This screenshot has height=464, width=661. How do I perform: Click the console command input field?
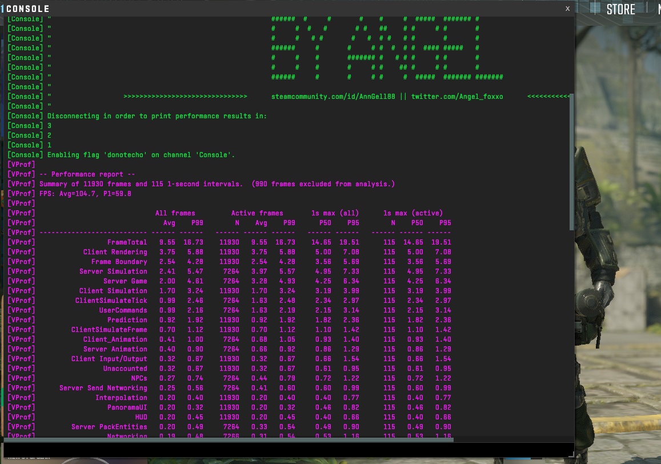(286, 450)
